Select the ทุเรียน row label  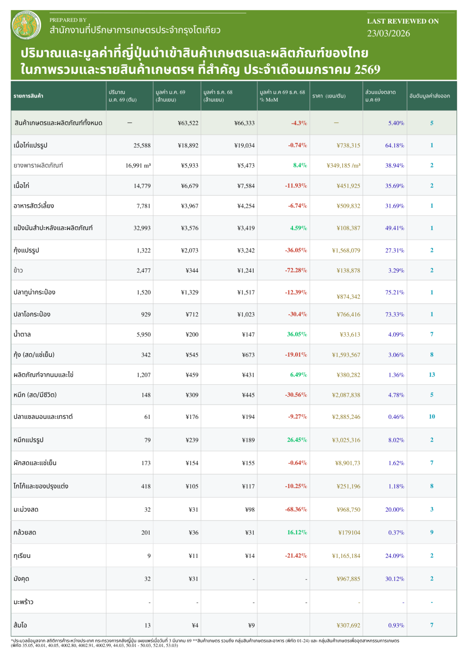click(x=22, y=556)
